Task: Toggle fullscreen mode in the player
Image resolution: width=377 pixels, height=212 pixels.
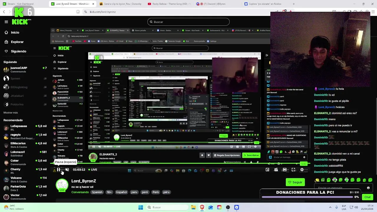Action: (293, 170)
